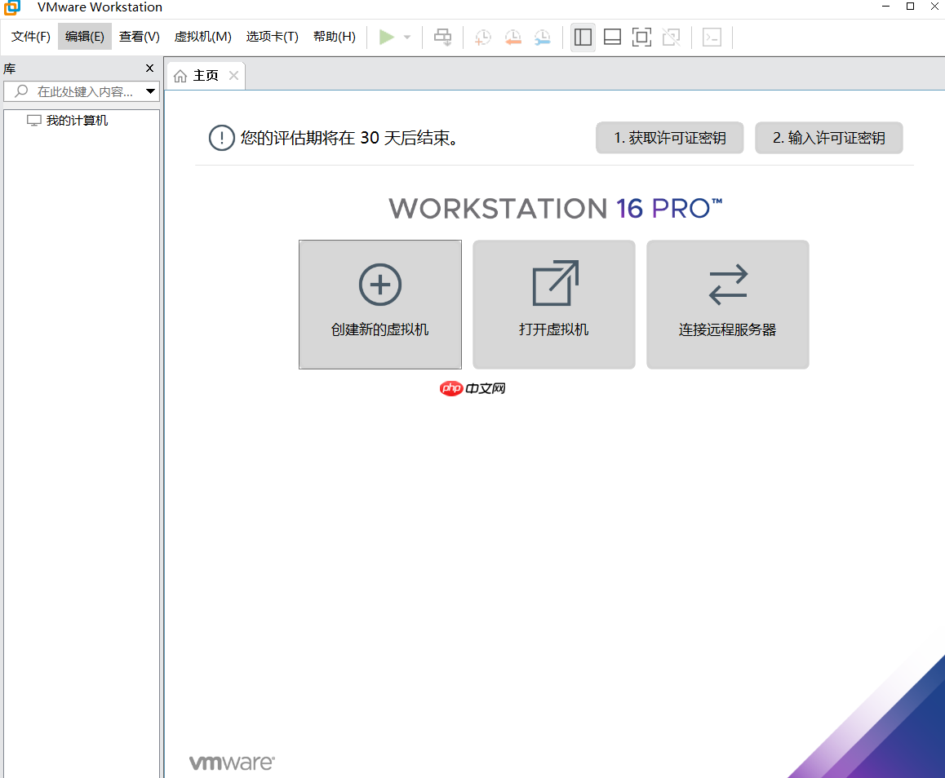Expand the power button dropdown arrow
Viewport: 945px width, 778px height.
pyautogui.click(x=406, y=37)
